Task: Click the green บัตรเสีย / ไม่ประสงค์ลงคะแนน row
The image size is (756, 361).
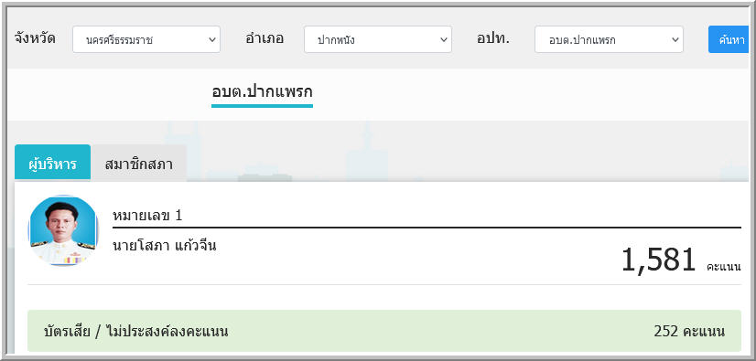Action: tap(384, 331)
